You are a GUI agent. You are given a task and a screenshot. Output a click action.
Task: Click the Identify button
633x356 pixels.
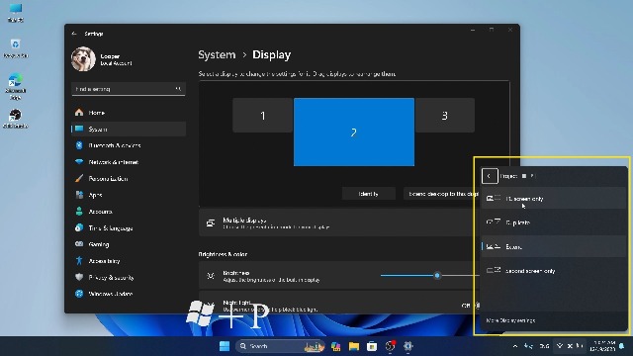pyautogui.click(x=368, y=194)
